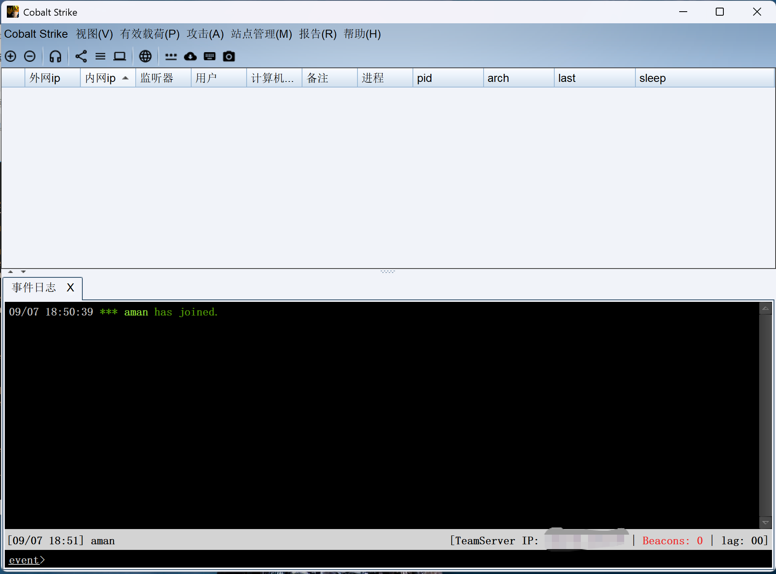Open the 攻击(A) menu
776x574 pixels.
tap(205, 34)
